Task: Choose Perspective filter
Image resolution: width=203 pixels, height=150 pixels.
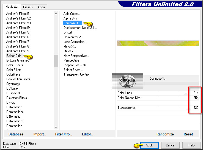Action: pyautogui.click(x=71, y=60)
